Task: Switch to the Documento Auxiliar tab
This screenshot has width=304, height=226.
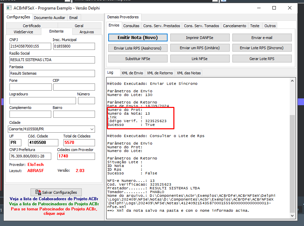Action: 50,18
